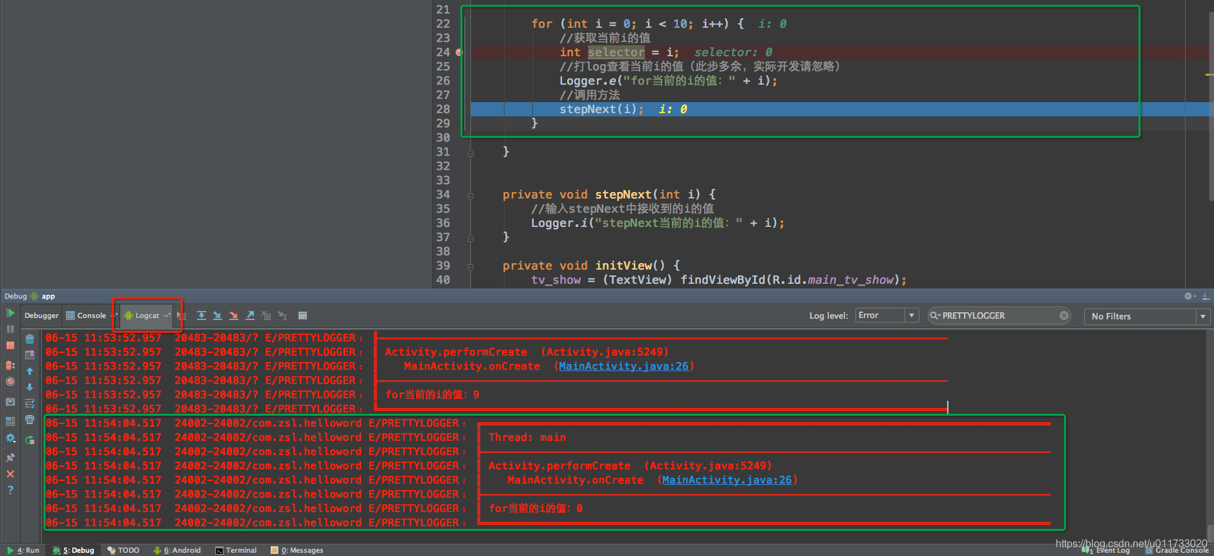
Task: Toggle breakpoint on line 24
Action: coord(459,52)
